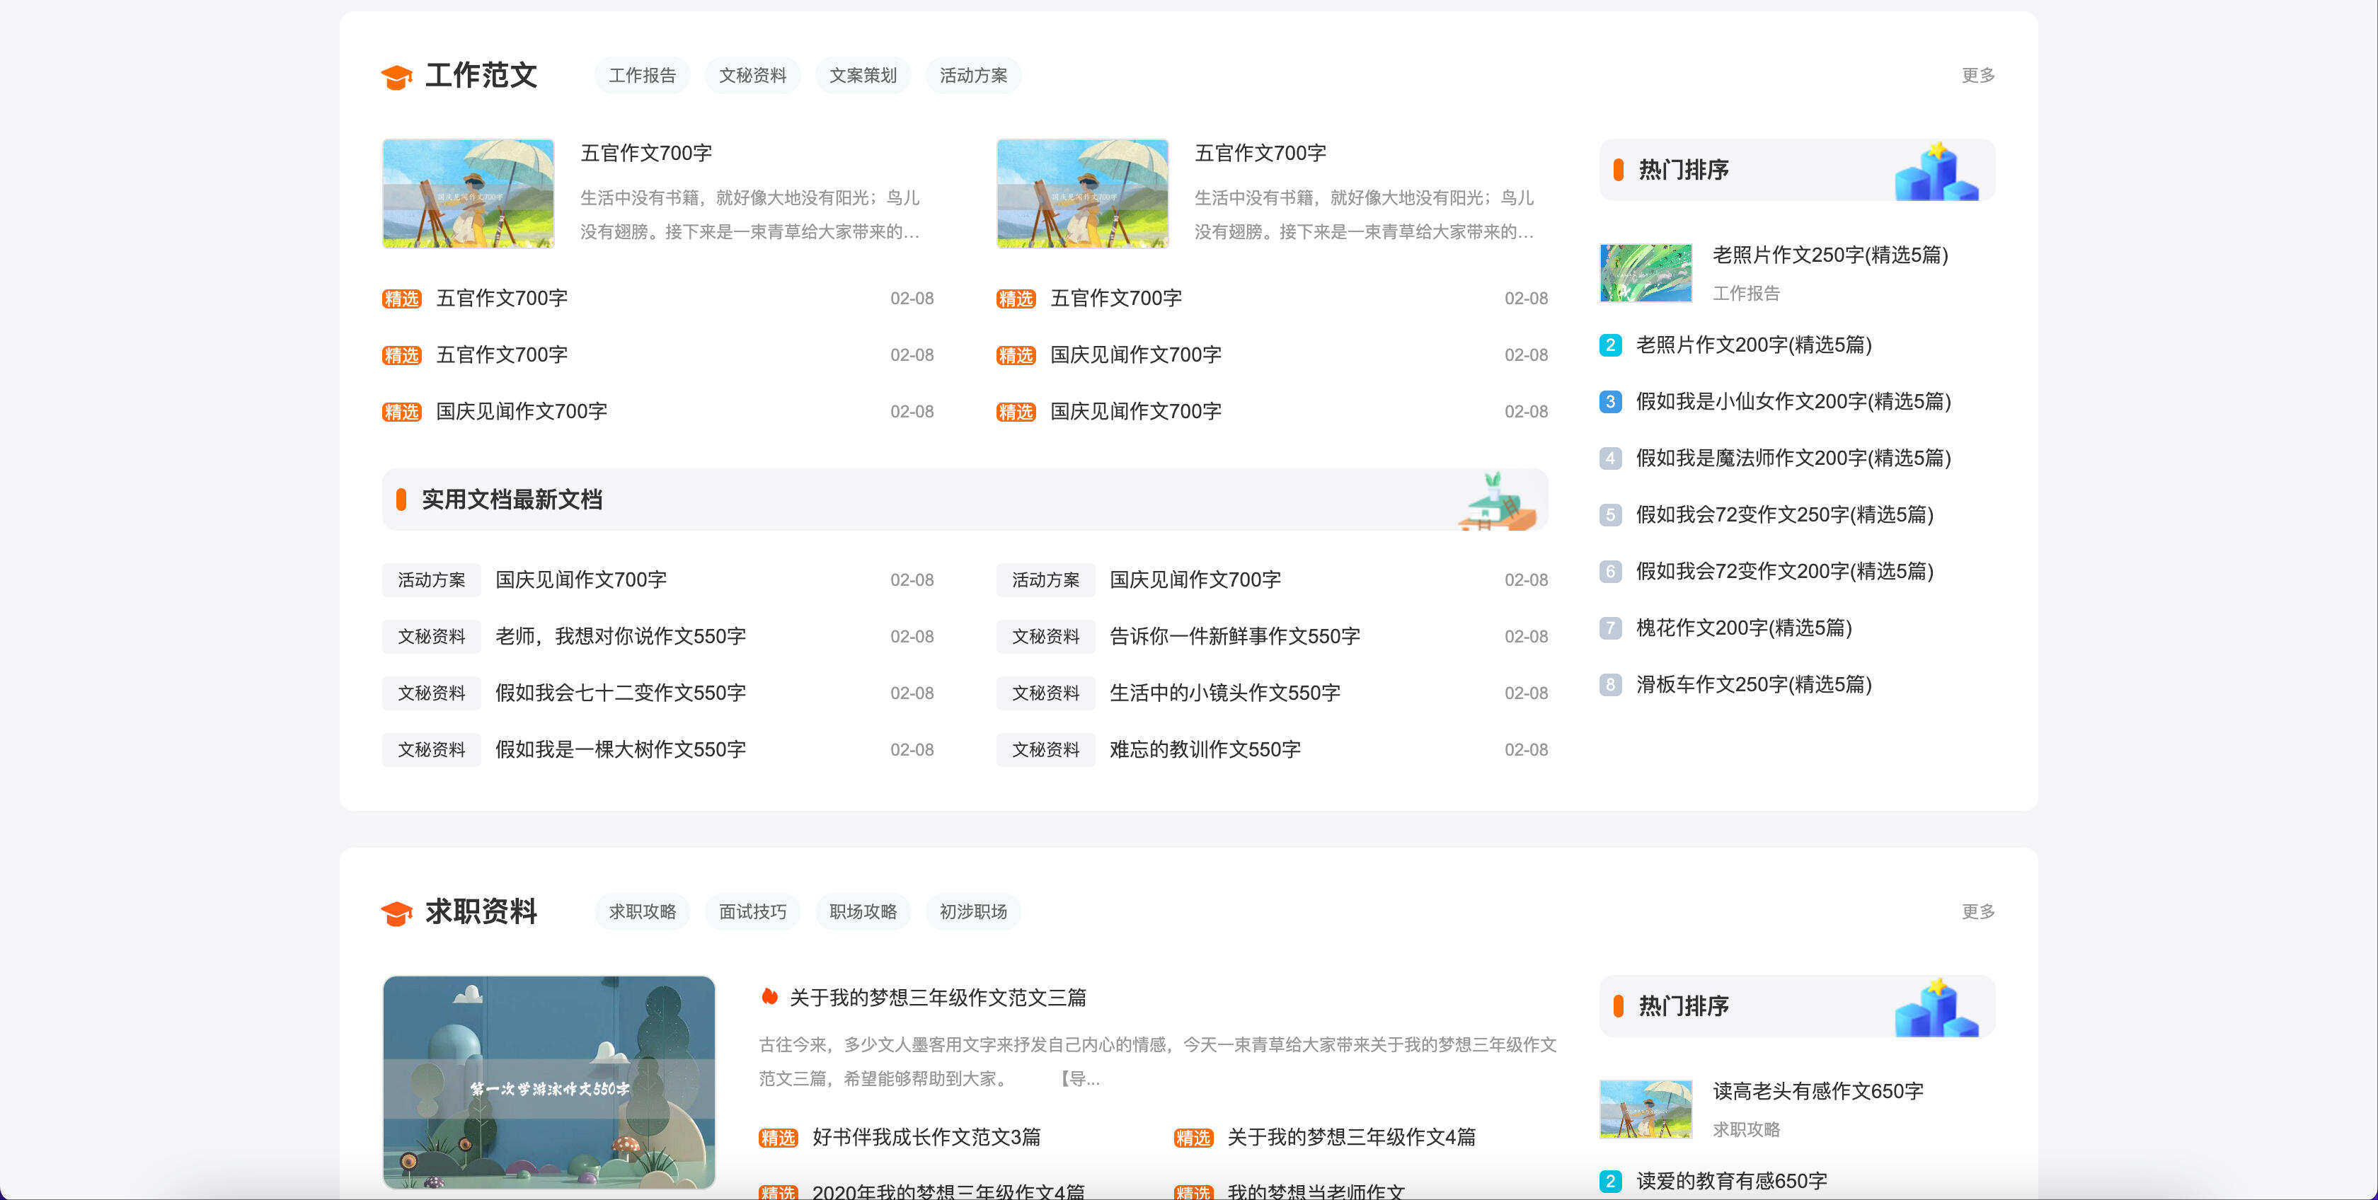Screen dimensions: 2378x1200
Task: Select the 文案策划 category tab
Action: (862, 76)
